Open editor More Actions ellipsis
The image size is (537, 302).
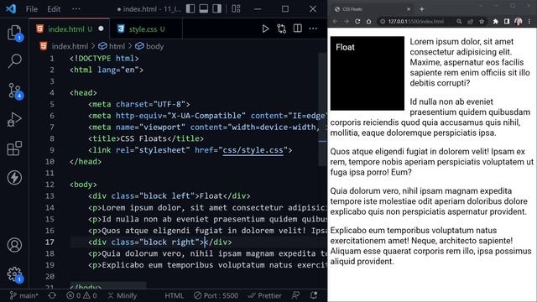point(313,29)
